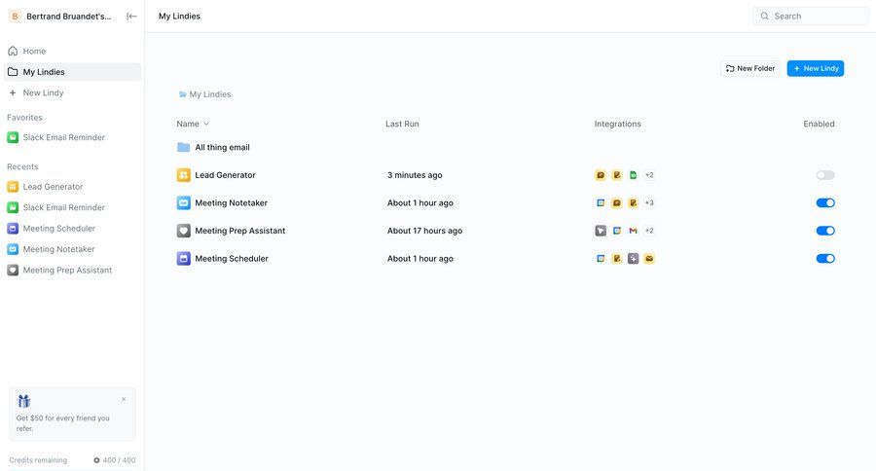Click the blue New Lindy button

(x=815, y=68)
